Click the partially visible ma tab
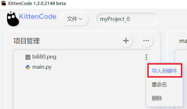Image resolution: width=187 pixels, height=109 pixels. pos(183,41)
